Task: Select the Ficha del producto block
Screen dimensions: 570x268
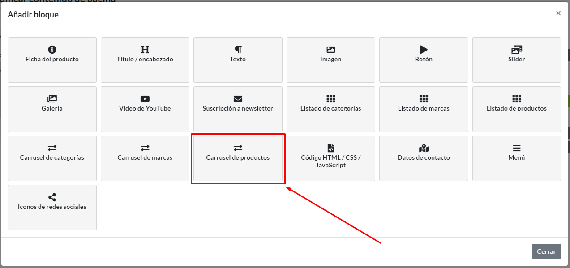Action: pos(52,60)
